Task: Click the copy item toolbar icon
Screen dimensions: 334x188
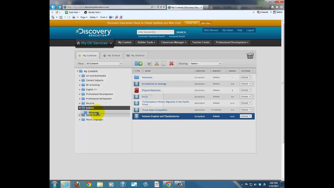Action: [x=150, y=63]
